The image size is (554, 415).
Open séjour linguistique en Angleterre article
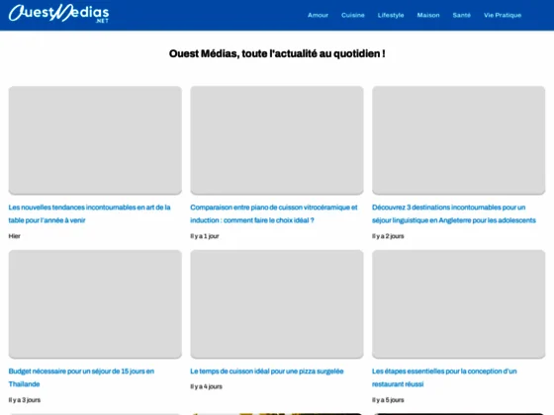coord(454,213)
